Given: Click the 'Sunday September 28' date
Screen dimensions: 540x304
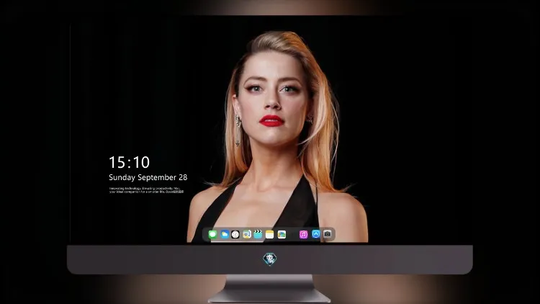Looking at the screenshot, I should point(148,177).
